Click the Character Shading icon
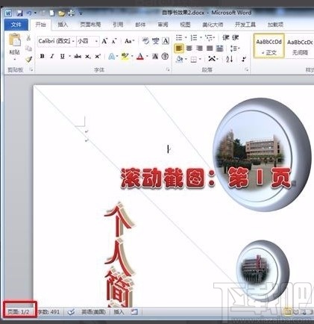The width and height of the screenshot is (314, 324). pyautogui.click(x=155, y=57)
